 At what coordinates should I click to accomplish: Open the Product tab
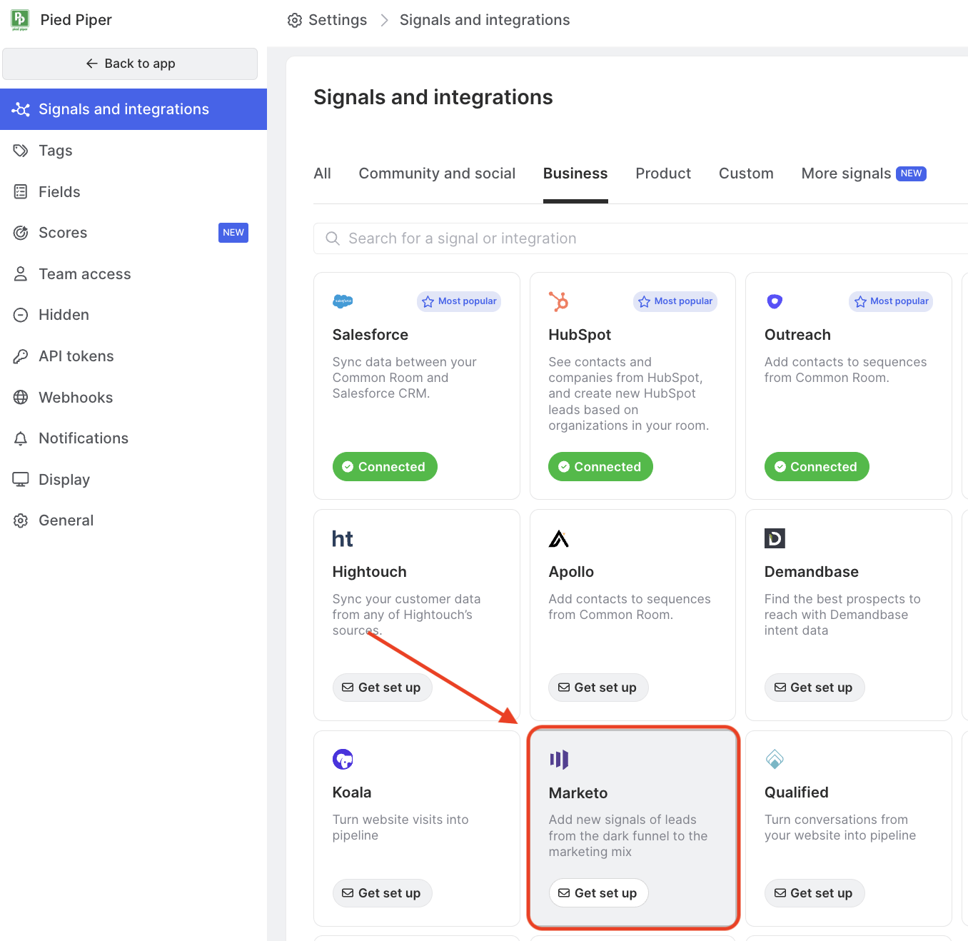point(663,173)
